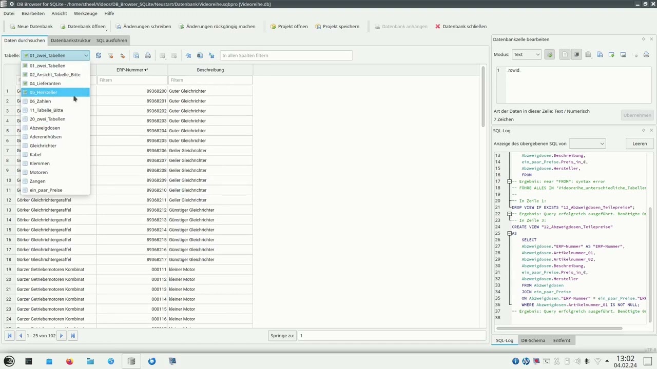Screen dimensions: 657x369
Task: Delete the current record icon
Action: pyautogui.click(x=174, y=55)
